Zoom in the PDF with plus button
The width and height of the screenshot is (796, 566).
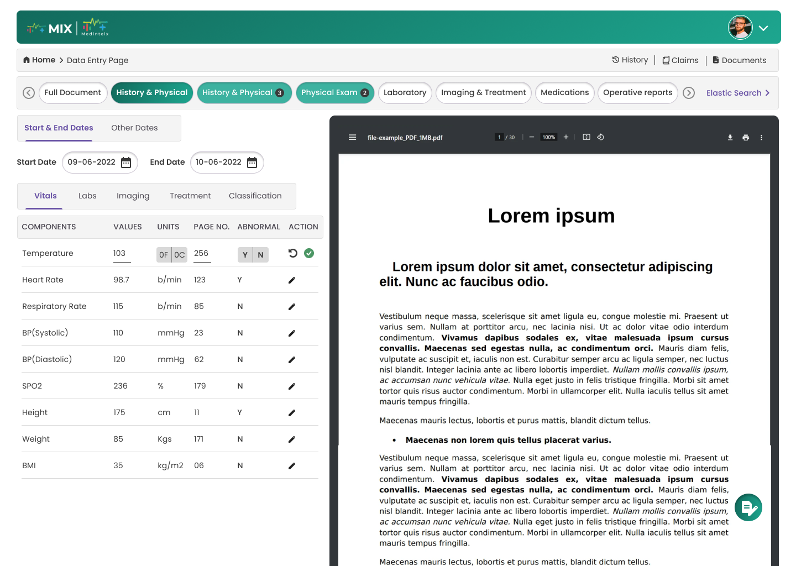point(566,137)
